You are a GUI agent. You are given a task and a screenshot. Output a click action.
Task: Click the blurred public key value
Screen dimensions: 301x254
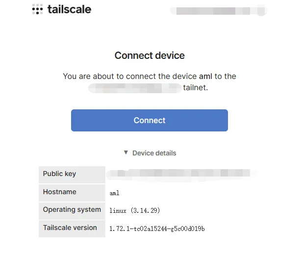[181, 173]
